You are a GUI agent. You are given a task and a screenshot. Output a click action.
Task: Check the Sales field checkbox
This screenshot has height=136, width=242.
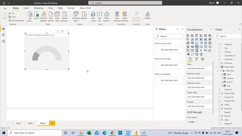[220, 120]
